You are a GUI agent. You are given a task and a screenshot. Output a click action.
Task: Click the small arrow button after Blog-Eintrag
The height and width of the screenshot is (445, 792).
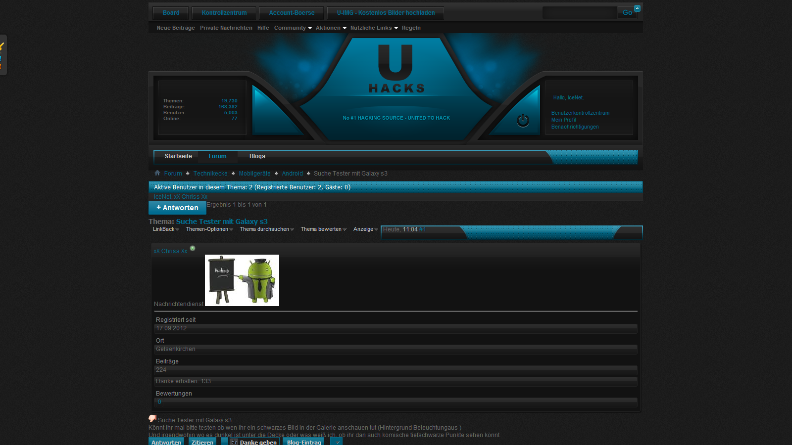337,442
